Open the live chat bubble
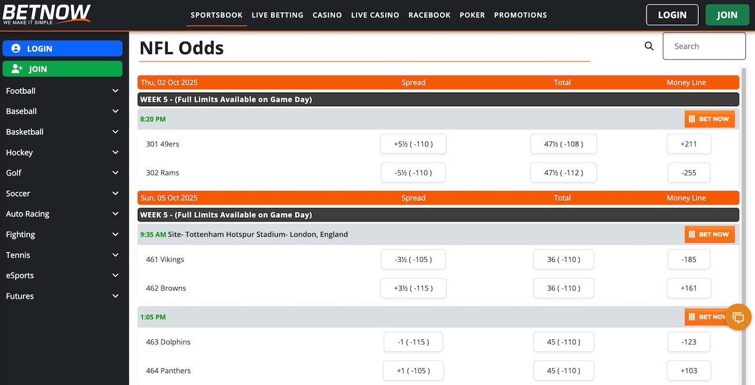 (x=738, y=317)
